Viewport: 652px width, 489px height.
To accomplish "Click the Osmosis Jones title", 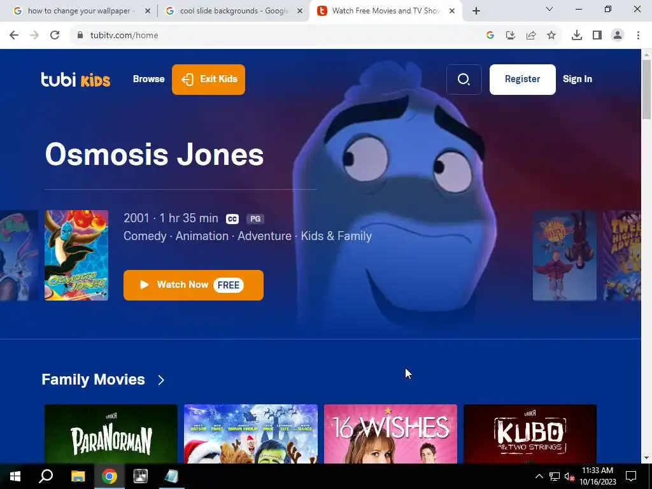I will point(154,154).
